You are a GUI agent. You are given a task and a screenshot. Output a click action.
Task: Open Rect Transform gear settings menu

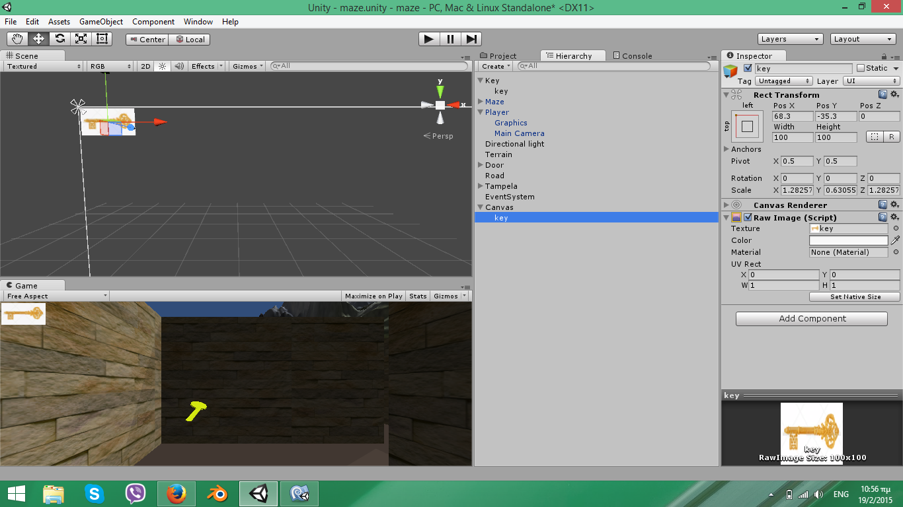pos(895,94)
